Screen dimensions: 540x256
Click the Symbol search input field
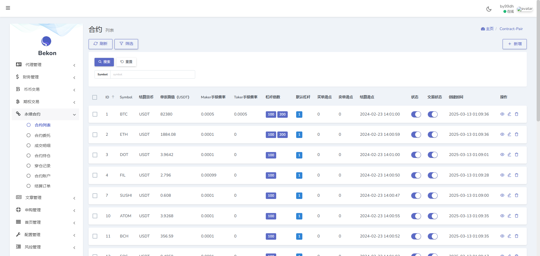[152, 74]
